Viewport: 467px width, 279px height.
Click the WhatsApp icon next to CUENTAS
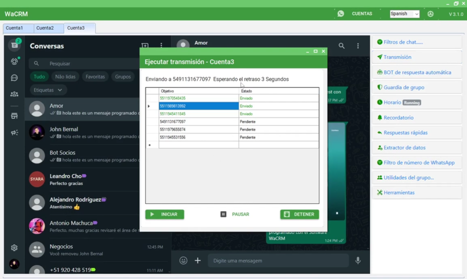pyautogui.click(x=341, y=14)
